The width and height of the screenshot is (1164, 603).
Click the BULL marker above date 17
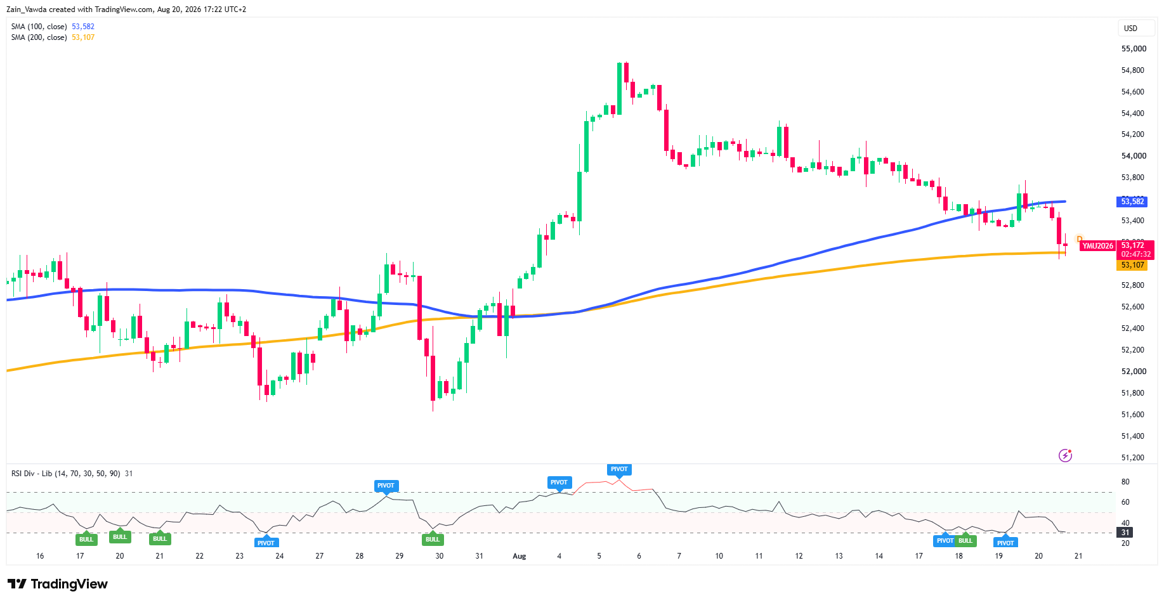pos(86,540)
